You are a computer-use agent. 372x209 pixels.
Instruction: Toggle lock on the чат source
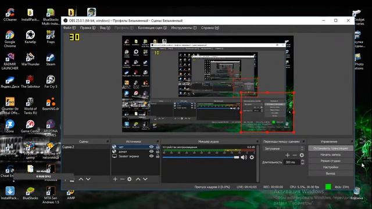(158, 147)
